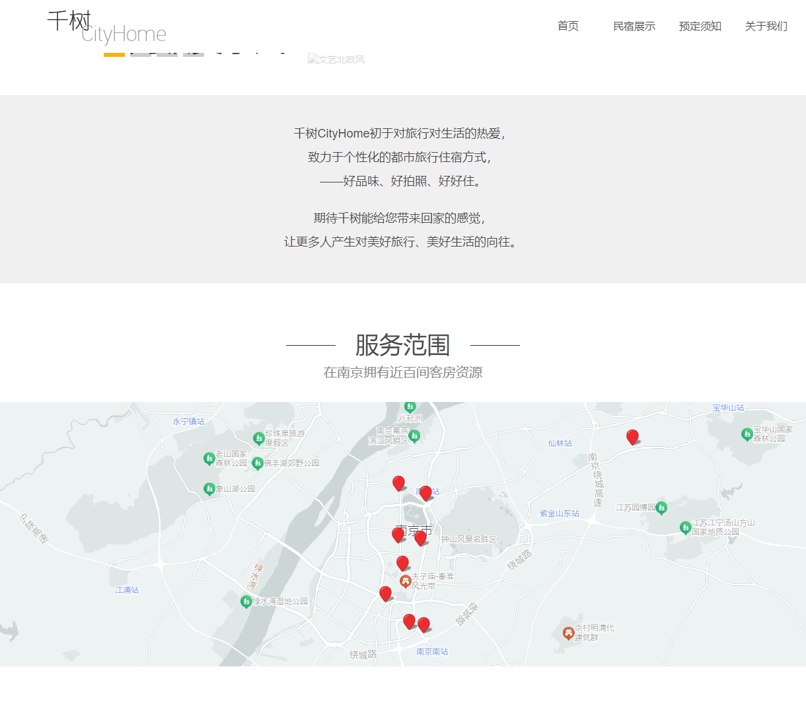Select the red marker beside 南京站
The image size is (806, 714).
coord(426,492)
